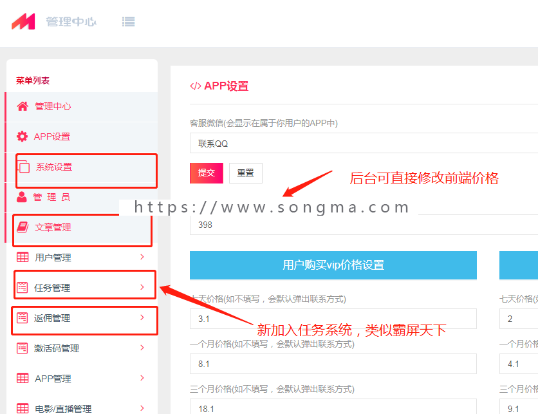Click the table icon beside 用户管理
This screenshot has height=414, width=538.
coord(23,257)
